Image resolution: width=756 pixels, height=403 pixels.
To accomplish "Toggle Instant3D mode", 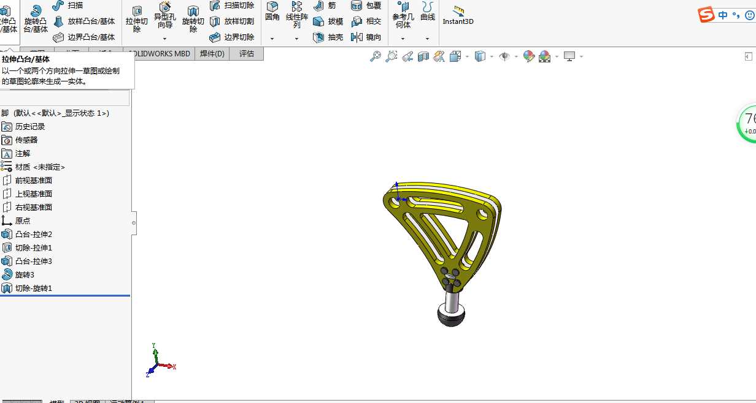I will pos(458,15).
